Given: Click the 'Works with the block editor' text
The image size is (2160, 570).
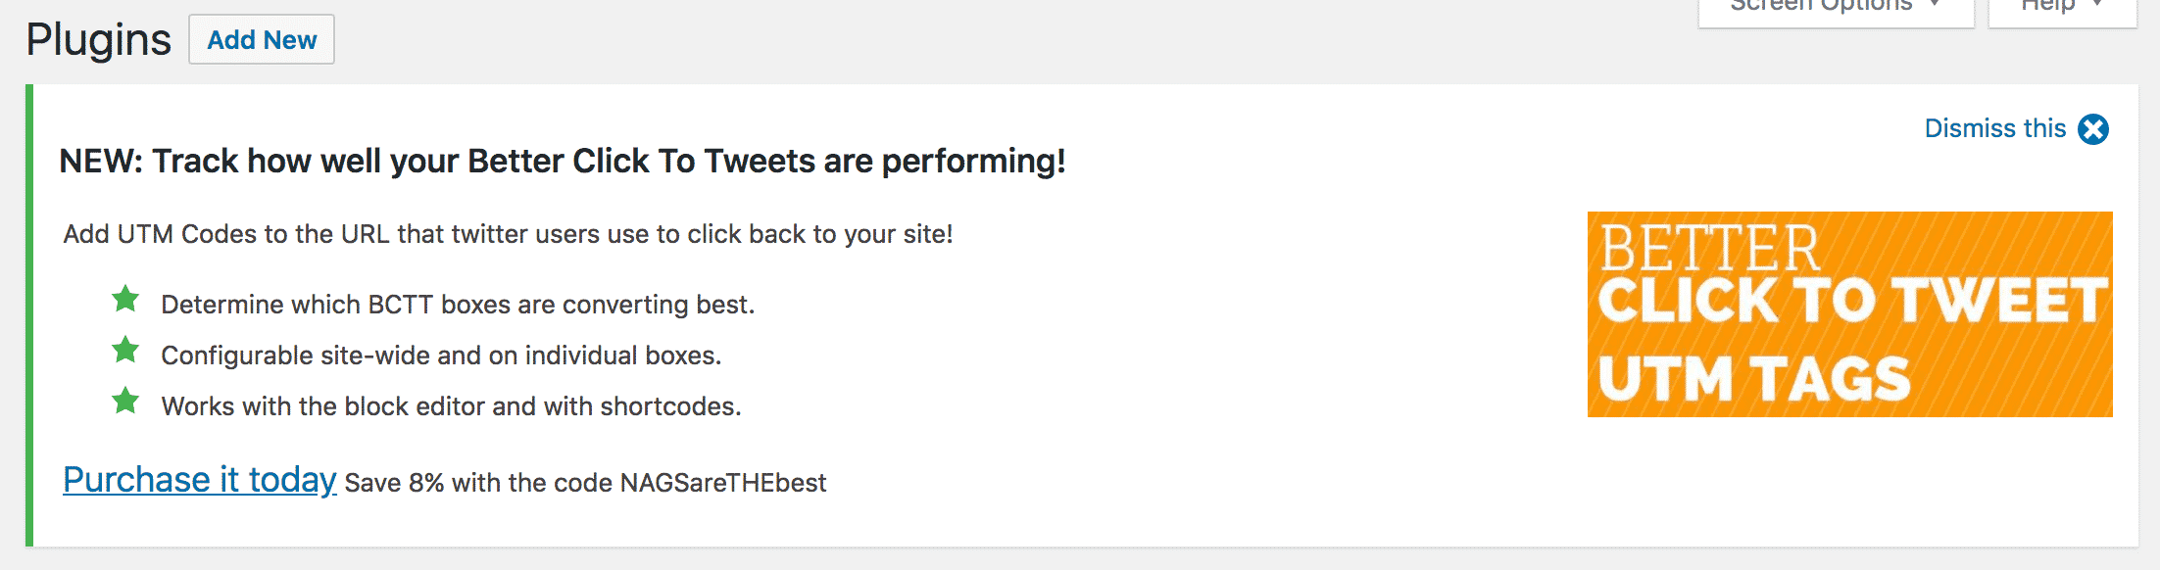Looking at the screenshot, I should pyautogui.click(x=451, y=406).
